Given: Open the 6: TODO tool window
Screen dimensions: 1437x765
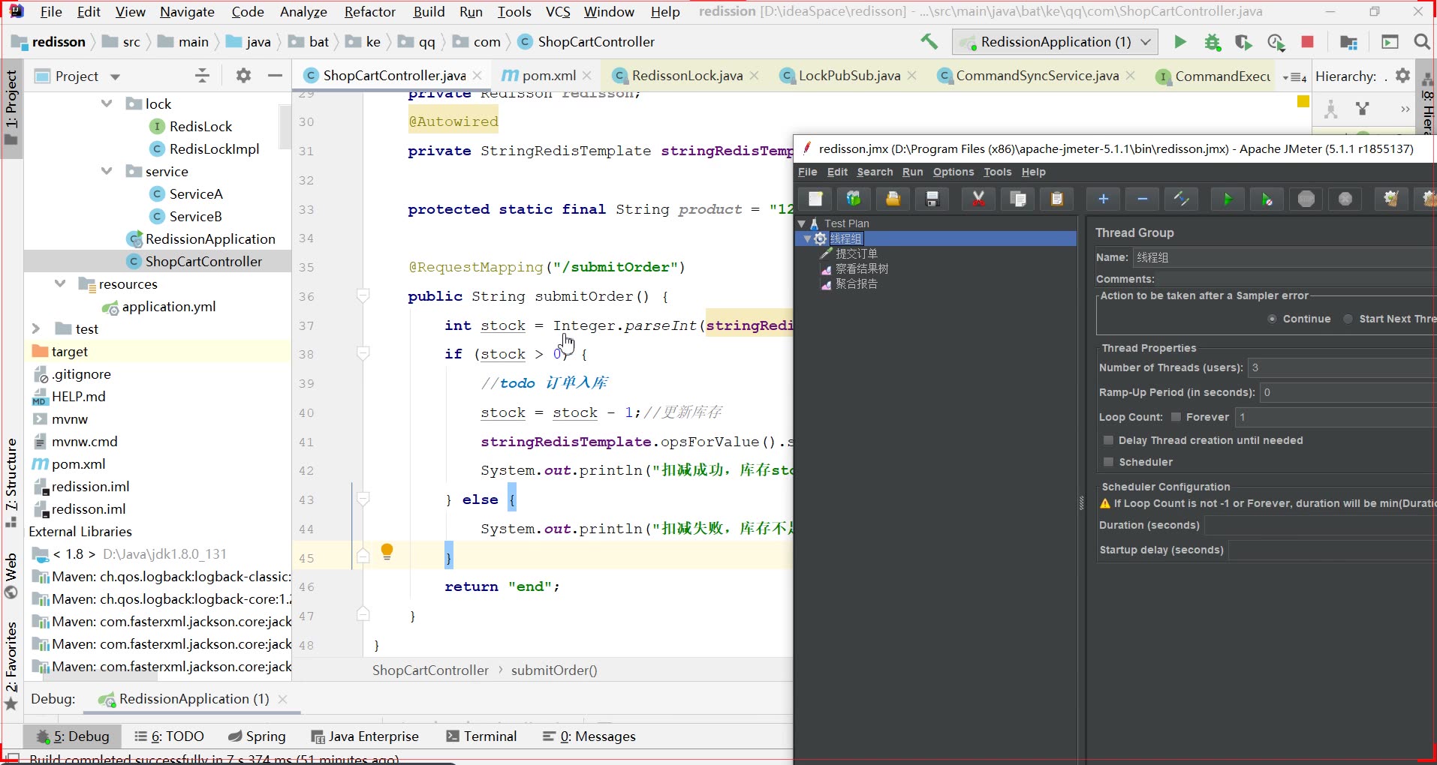Looking at the screenshot, I should pos(169,736).
